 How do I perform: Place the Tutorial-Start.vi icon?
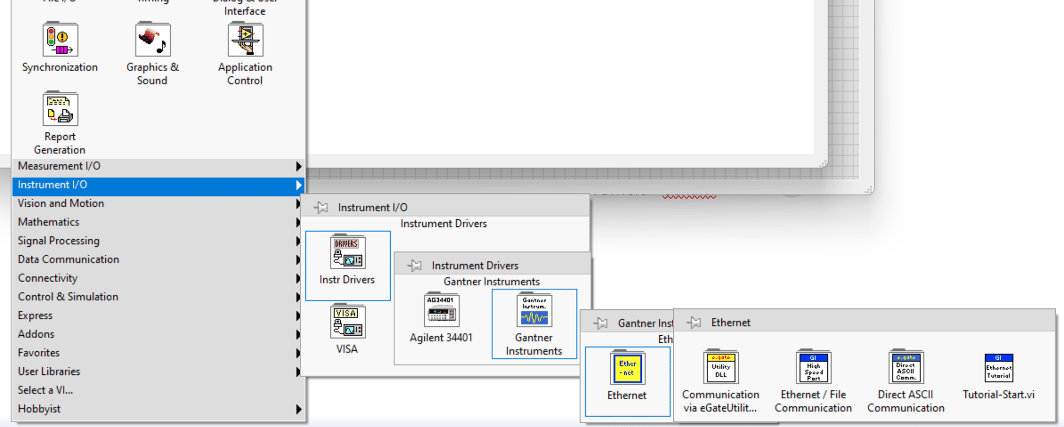click(999, 368)
